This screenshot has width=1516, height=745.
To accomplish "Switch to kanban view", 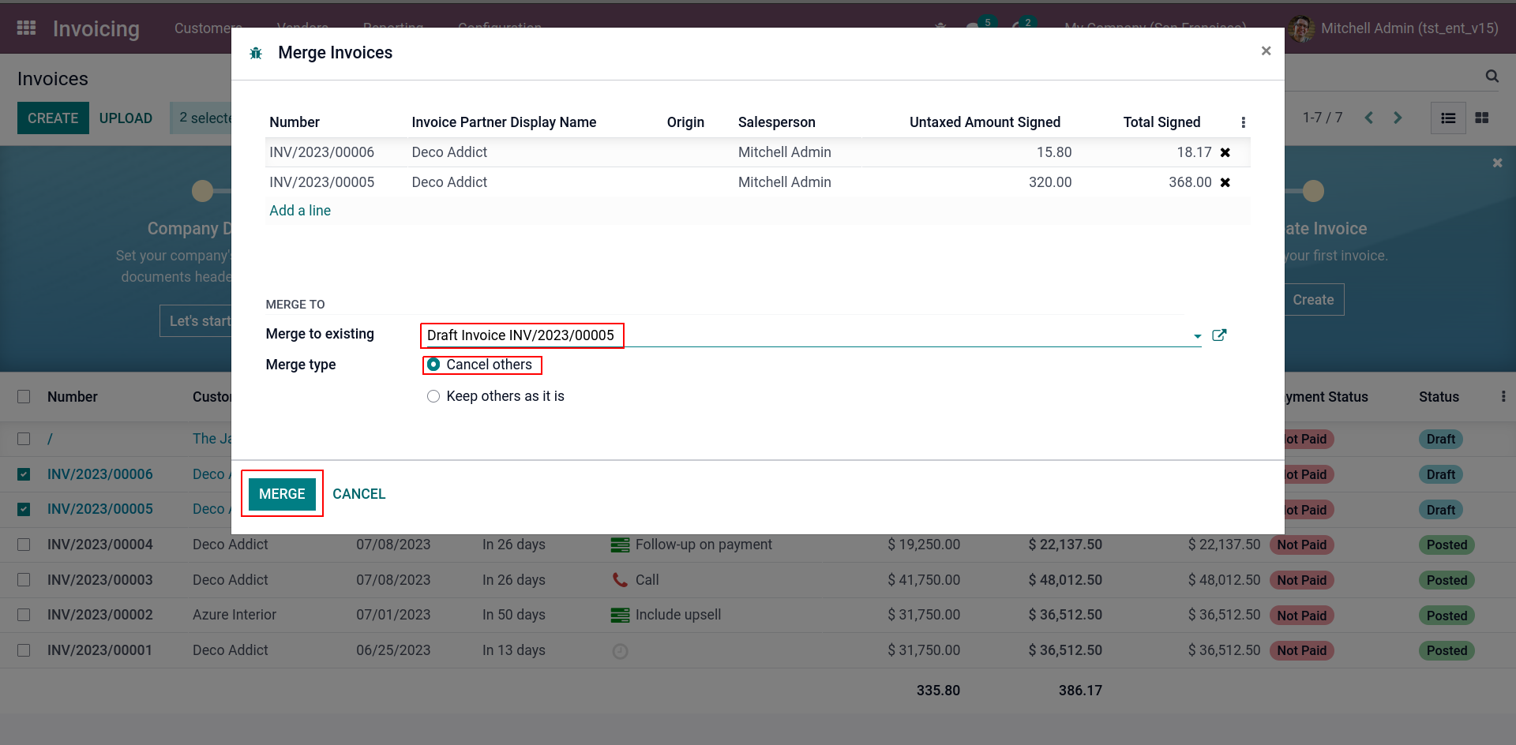I will click(x=1482, y=118).
